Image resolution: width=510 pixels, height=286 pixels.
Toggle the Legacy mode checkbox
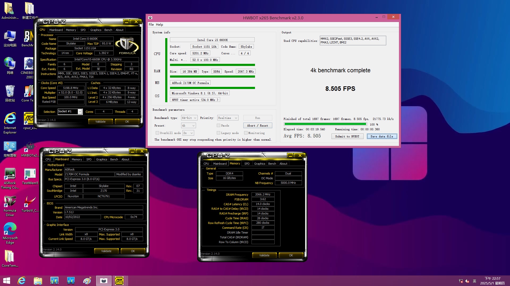[218, 133]
